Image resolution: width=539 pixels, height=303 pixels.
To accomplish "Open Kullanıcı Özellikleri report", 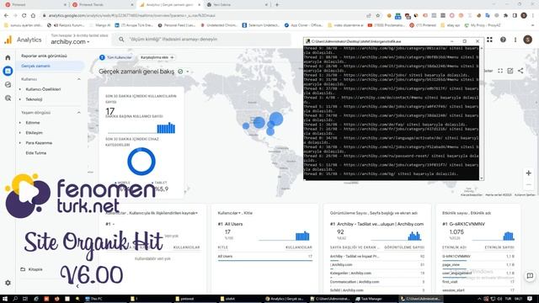I will click(43, 89).
